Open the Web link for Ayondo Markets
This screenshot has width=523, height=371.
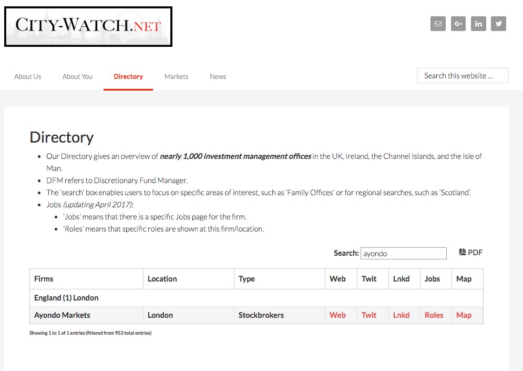point(337,315)
